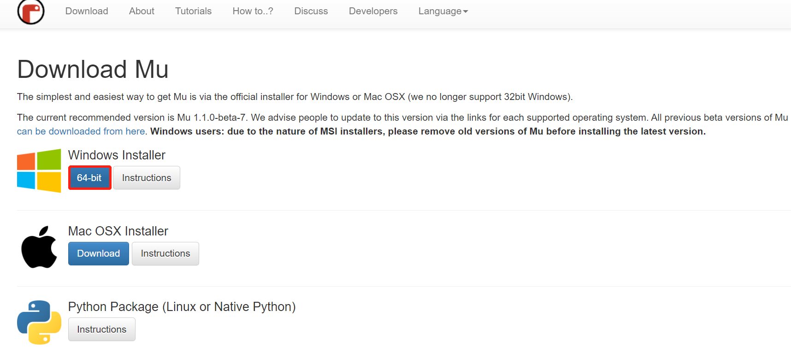
Task: Download the 64-bit Windows installer
Action: (x=89, y=178)
